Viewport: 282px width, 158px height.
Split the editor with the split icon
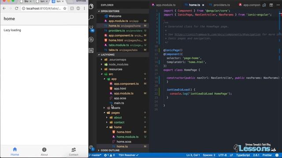pyautogui.click(x=271, y=5)
